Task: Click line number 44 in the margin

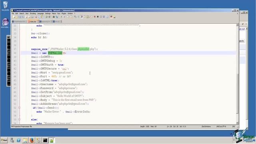Action: (15, 76)
